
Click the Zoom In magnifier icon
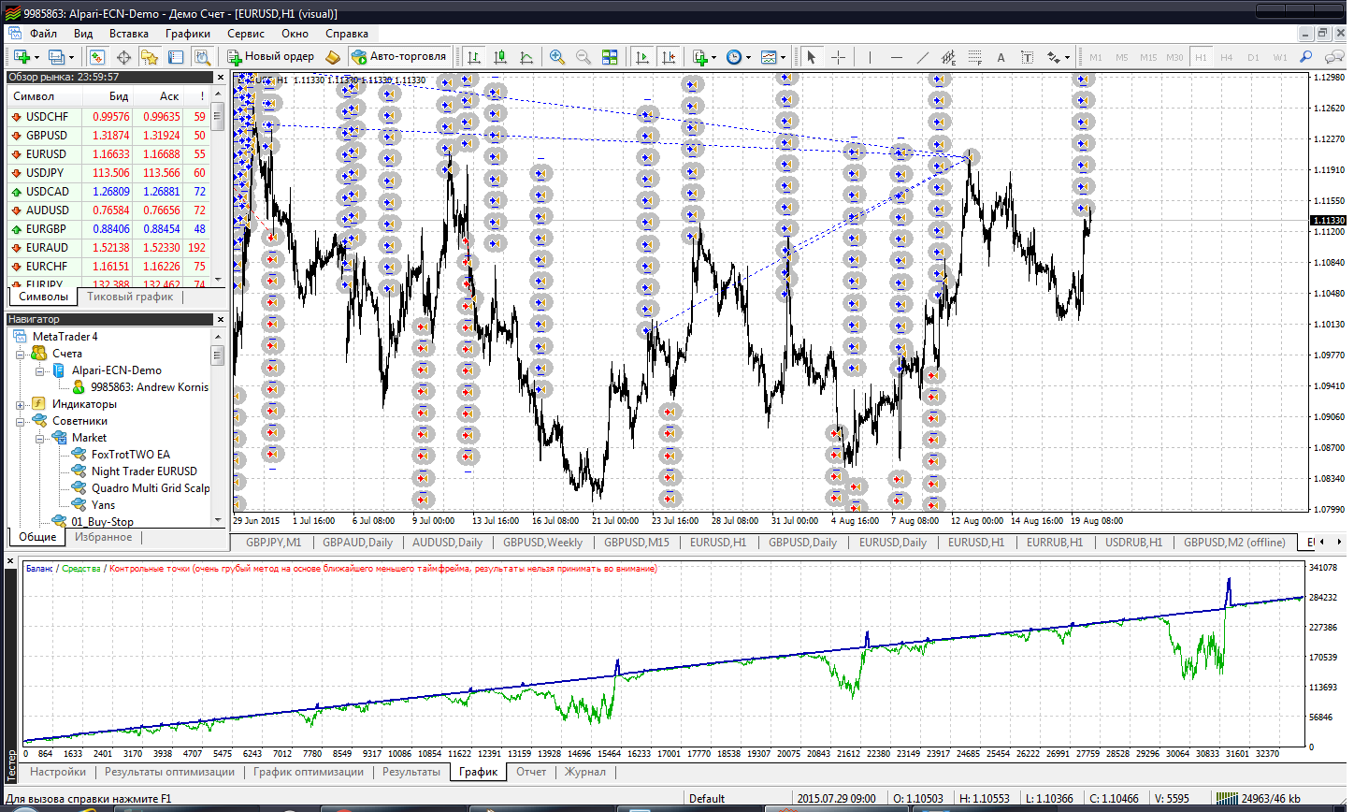[557, 57]
